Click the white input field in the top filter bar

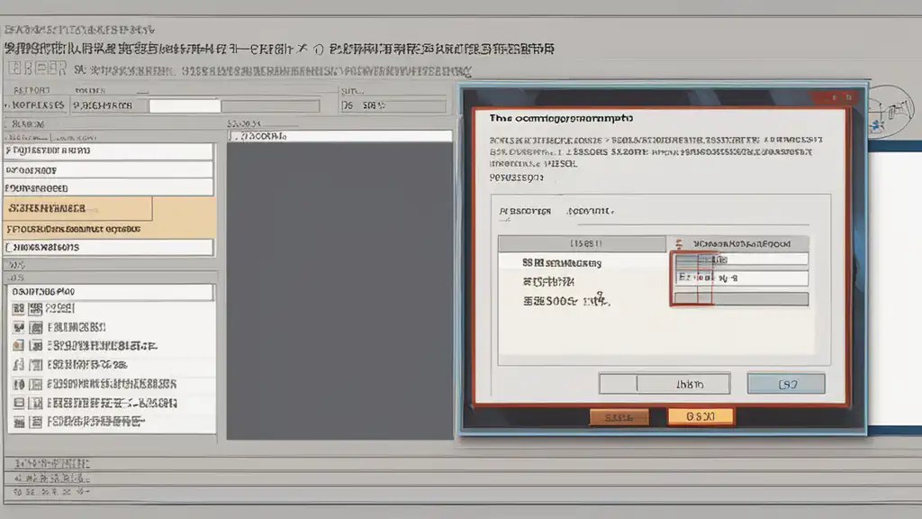(185, 106)
